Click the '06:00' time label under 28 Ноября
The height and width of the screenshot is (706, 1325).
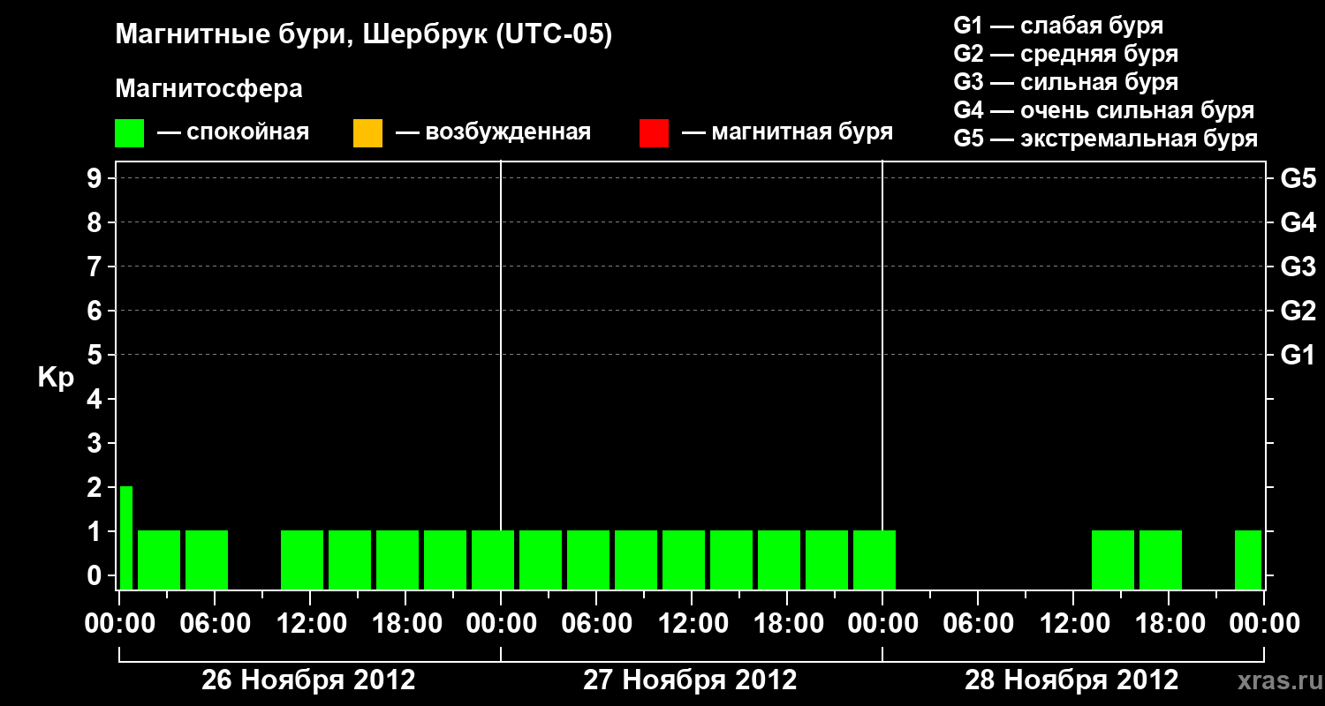point(978,623)
